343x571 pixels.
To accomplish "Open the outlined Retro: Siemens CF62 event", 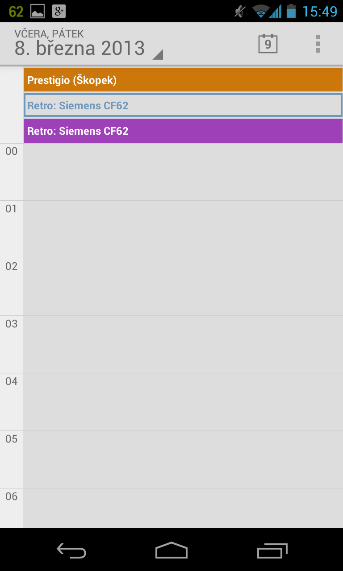I will 183,106.
